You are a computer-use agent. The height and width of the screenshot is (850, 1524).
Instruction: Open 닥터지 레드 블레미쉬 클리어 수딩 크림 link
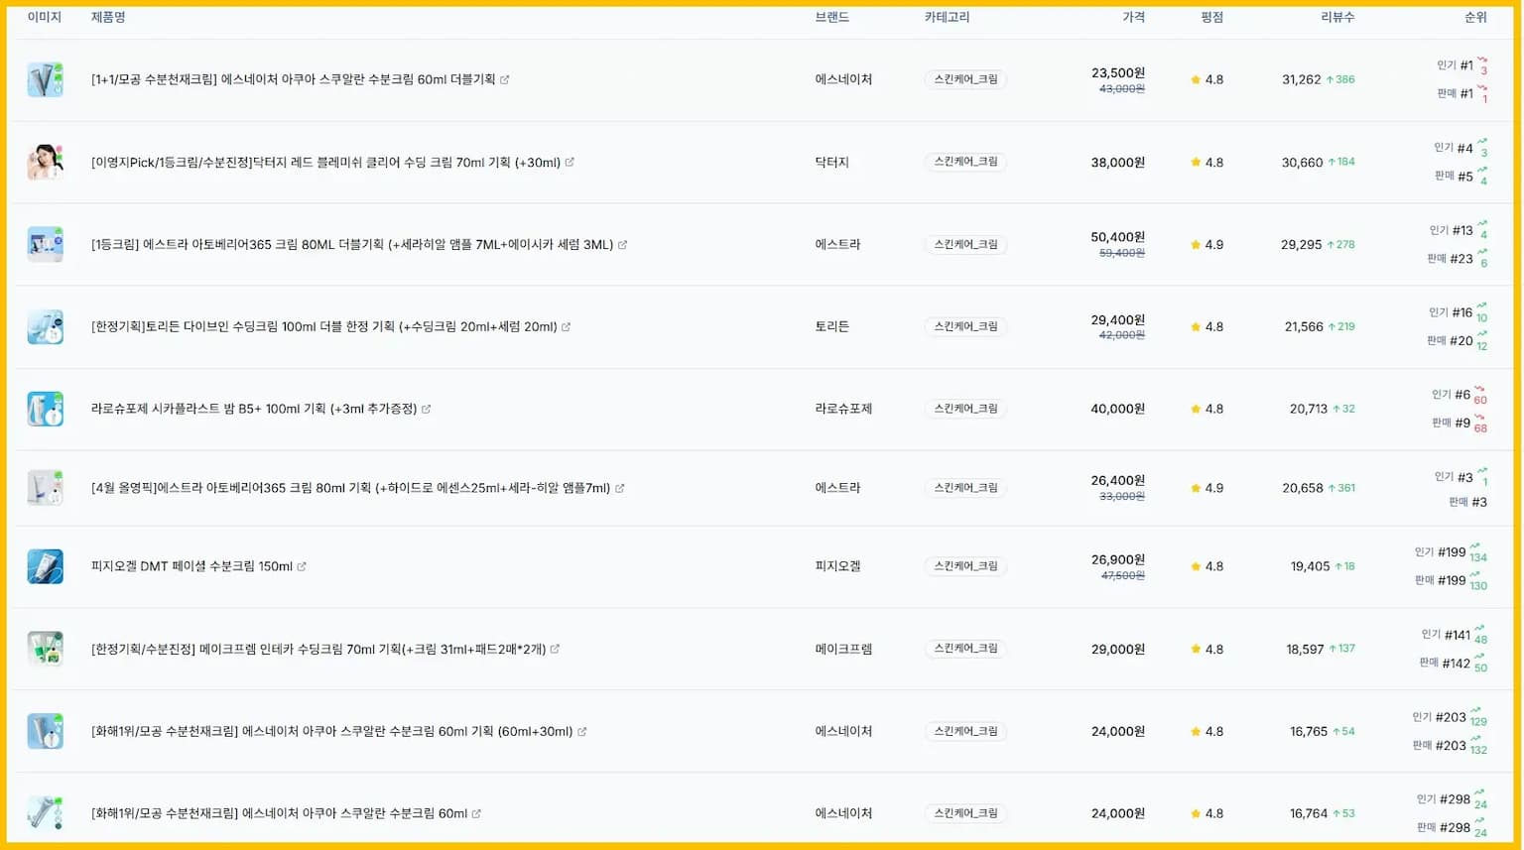[x=325, y=162]
